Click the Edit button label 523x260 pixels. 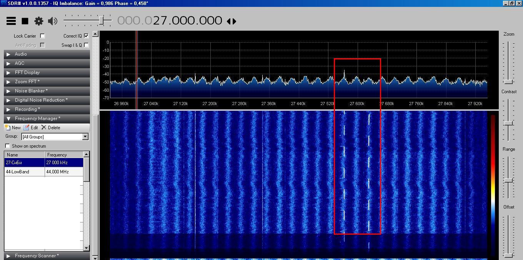pyautogui.click(x=34, y=128)
